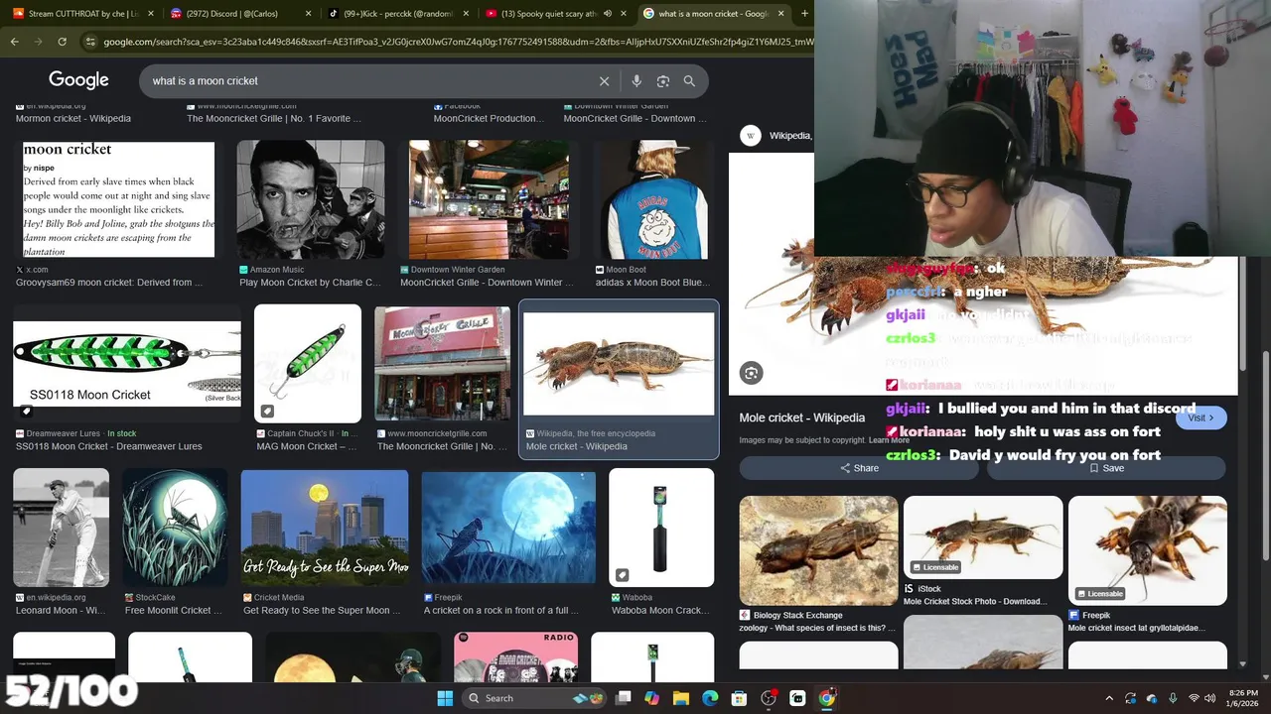Open site information icon in address bar
1271x714 pixels.
click(x=90, y=42)
